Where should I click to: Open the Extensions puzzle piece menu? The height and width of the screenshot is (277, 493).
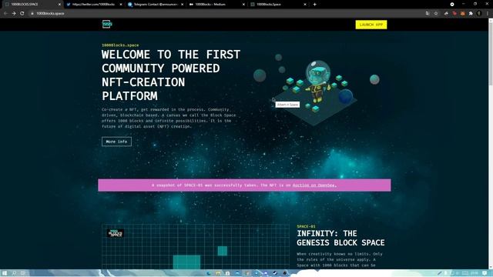[471, 14]
